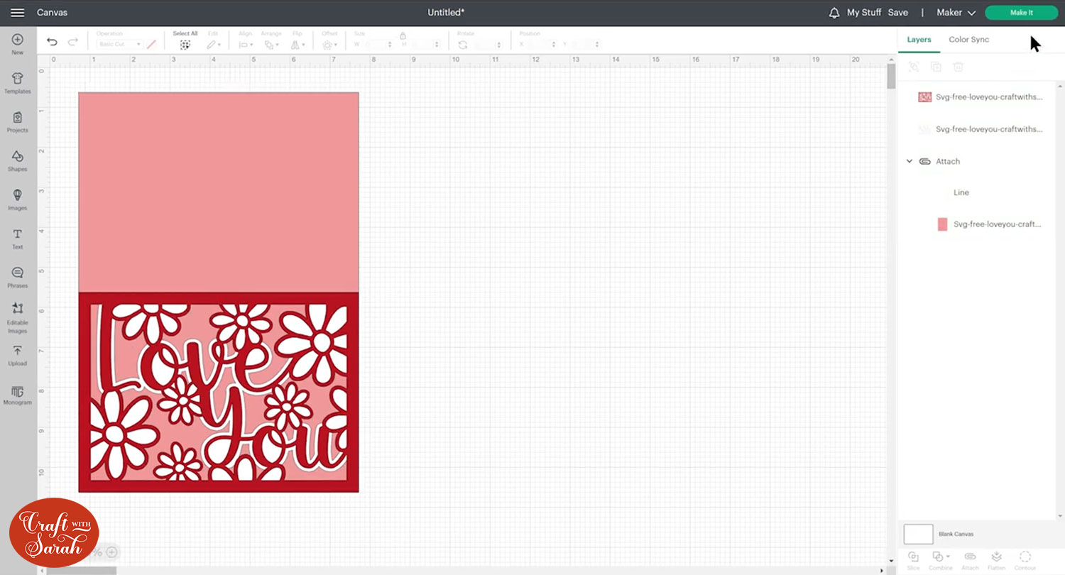The height and width of the screenshot is (575, 1065).
Task: Click the Undo arrow
Action: pos(52,42)
